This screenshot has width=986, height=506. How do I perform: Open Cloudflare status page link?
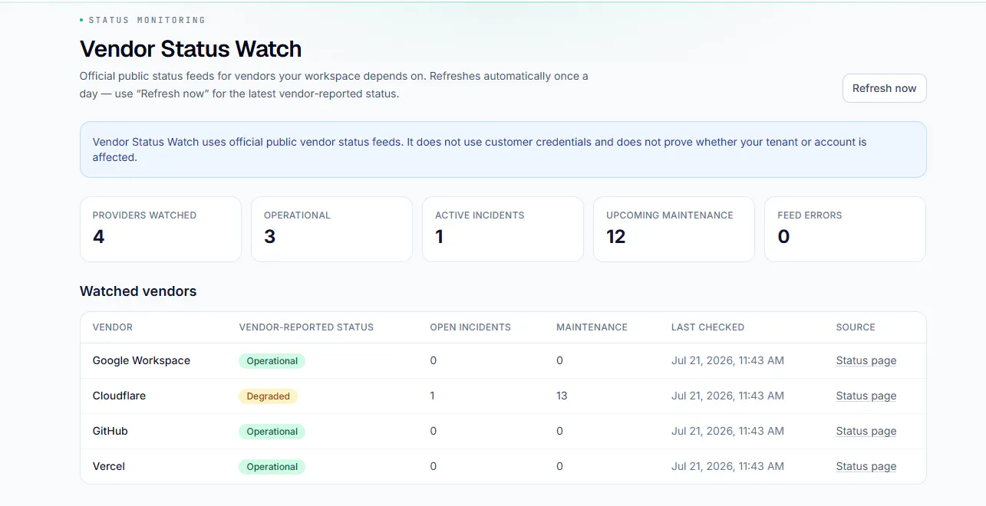click(x=866, y=396)
